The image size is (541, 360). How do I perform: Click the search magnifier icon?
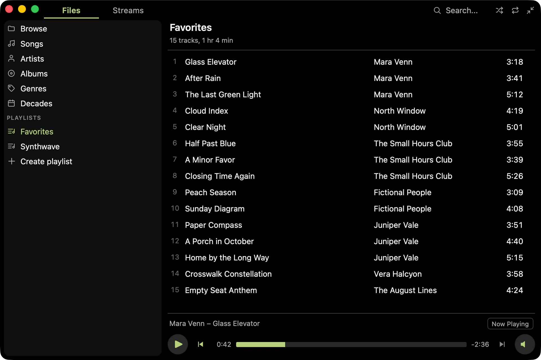(x=437, y=10)
